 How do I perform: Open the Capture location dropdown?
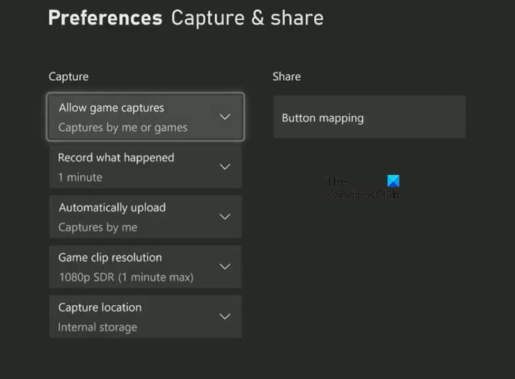coord(145,317)
